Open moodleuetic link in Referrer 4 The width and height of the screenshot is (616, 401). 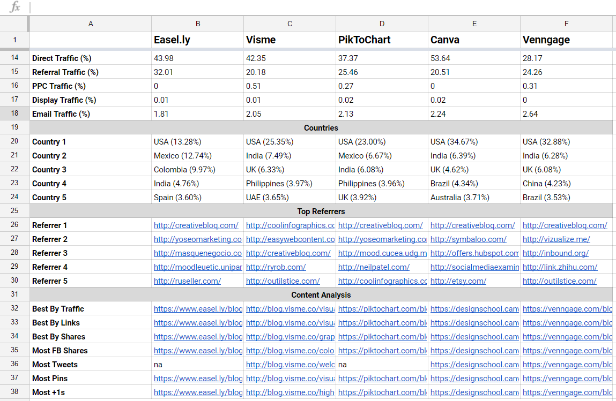(x=198, y=267)
